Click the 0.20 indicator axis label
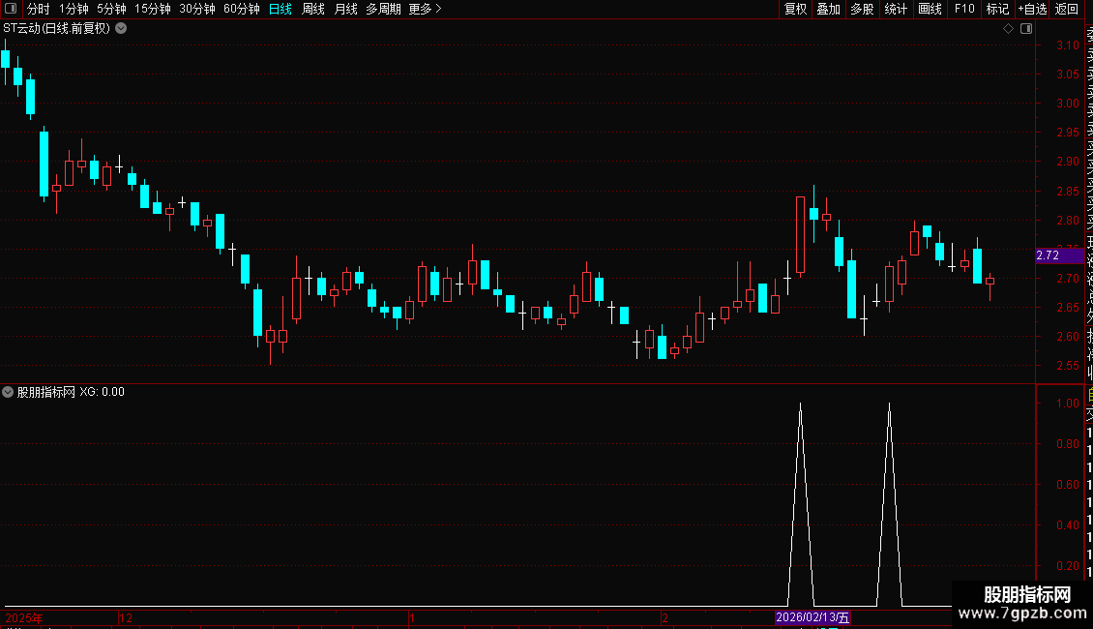This screenshot has height=629, width=1093. [x=1067, y=565]
